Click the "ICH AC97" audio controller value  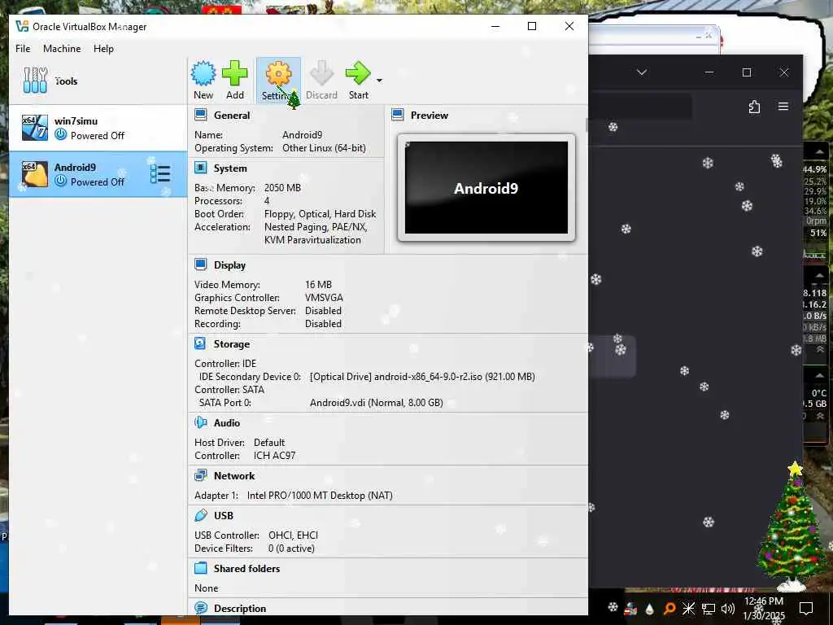coord(274,456)
